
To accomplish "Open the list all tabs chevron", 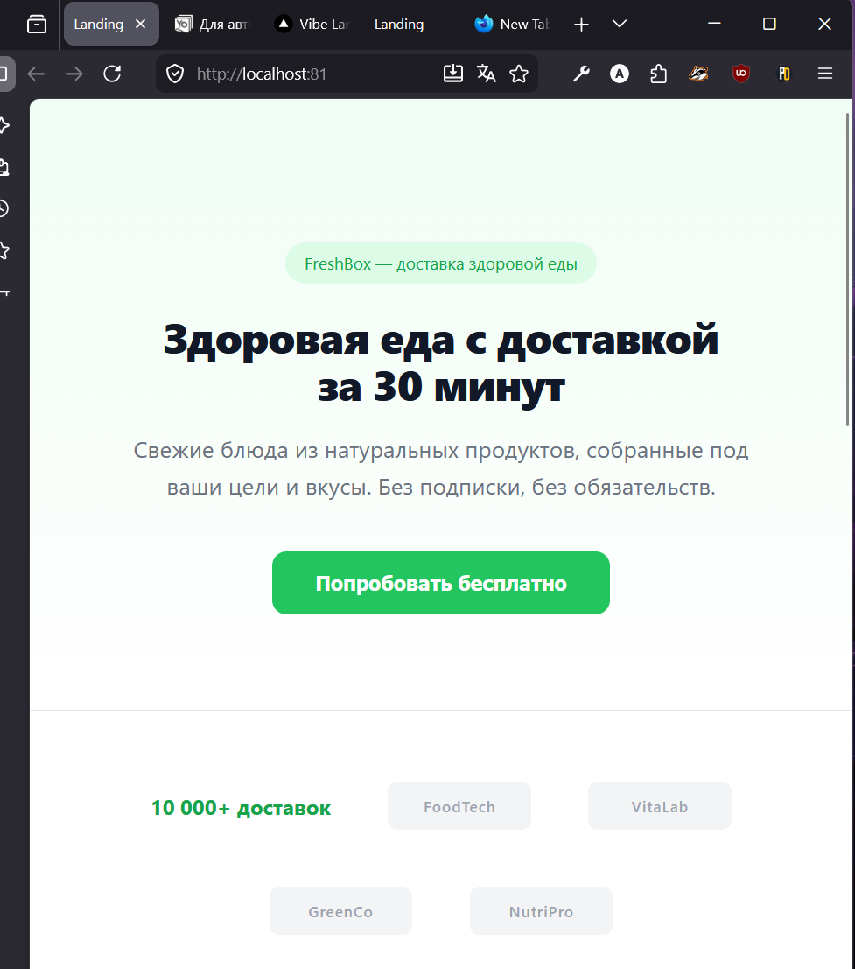I will pyautogui.click(x=620, y=24).
